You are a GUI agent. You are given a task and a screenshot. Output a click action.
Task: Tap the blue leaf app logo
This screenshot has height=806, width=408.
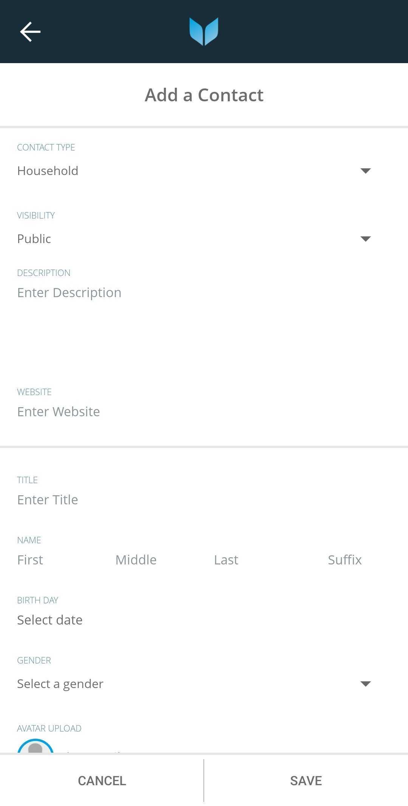[x=204, y=31]
